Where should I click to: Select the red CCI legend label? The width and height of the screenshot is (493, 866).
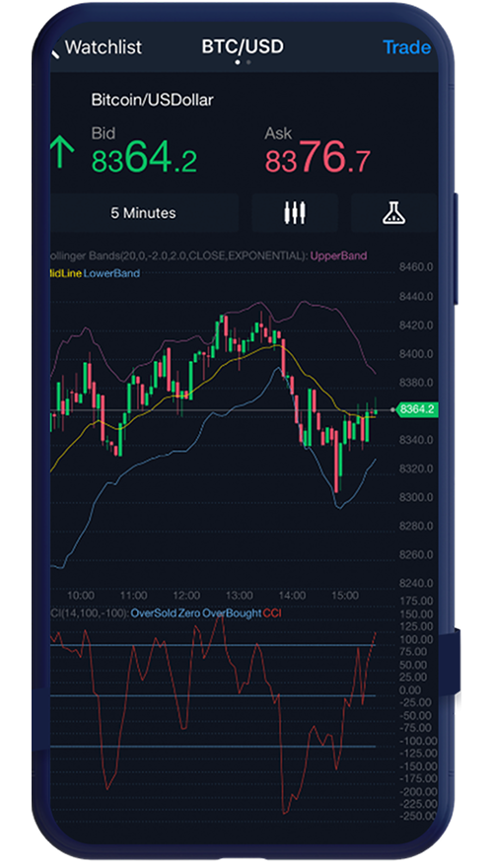tap(272, 613)
